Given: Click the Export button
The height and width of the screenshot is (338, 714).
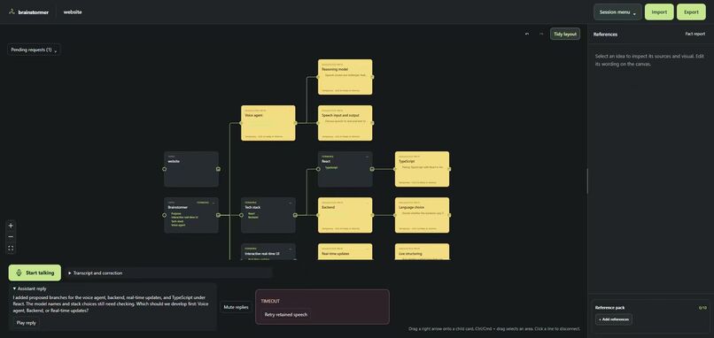Looking at the screenshot, I should coord(691,12).
